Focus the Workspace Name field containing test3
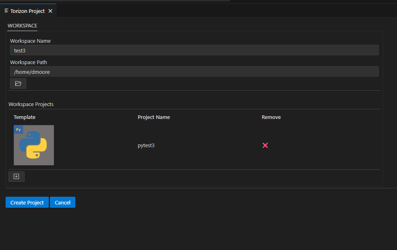Image resolution: width=397 pixels, height=250 pixels. [194, 50]
